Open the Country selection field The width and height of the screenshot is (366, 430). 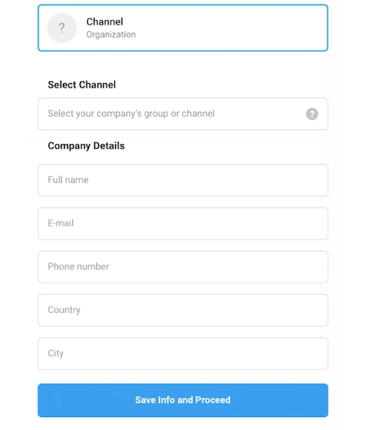[183, 310]
